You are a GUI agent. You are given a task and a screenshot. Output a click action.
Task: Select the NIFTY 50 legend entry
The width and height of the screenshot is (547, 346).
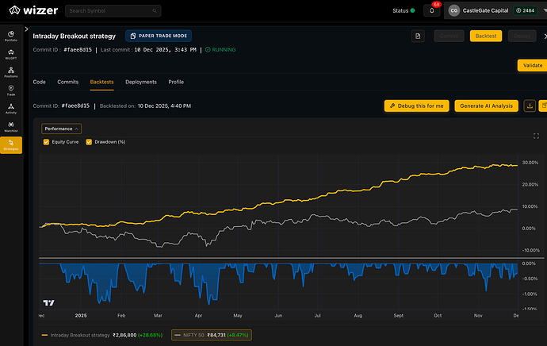tap(212, 335)
